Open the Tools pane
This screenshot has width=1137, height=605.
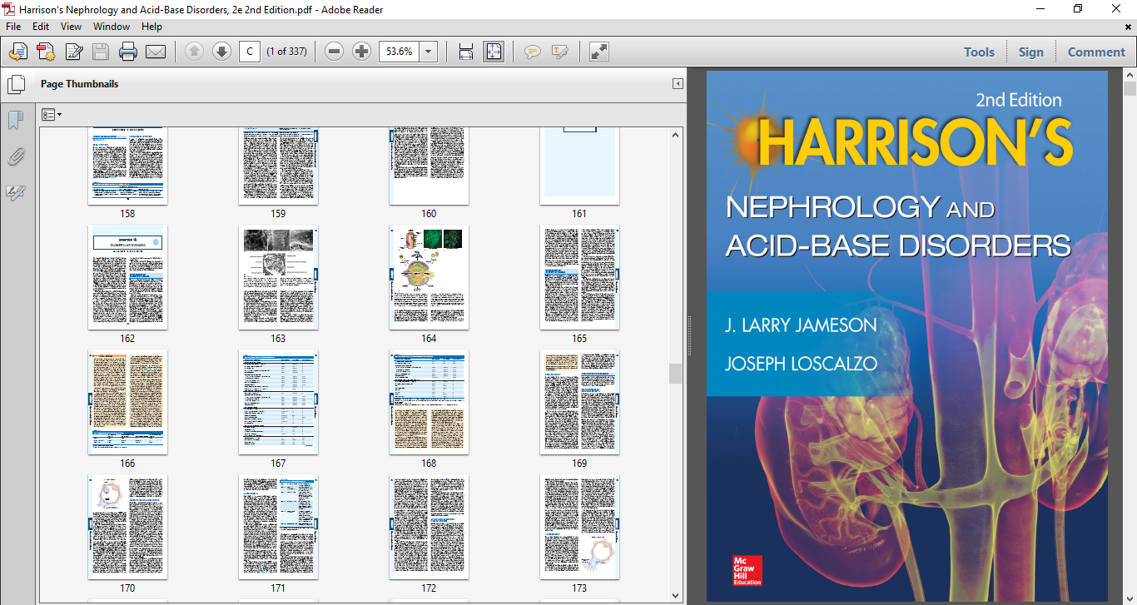(979, 52)
